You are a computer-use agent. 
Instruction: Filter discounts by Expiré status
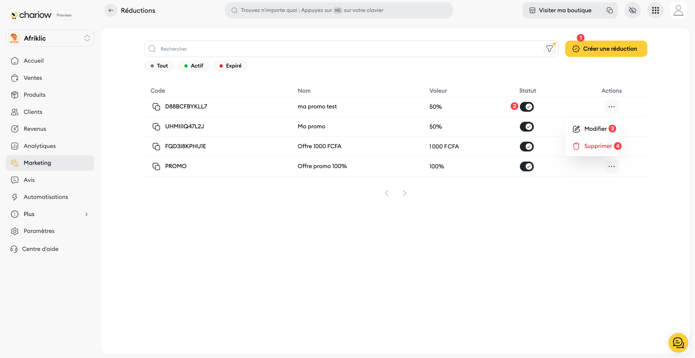230,66
